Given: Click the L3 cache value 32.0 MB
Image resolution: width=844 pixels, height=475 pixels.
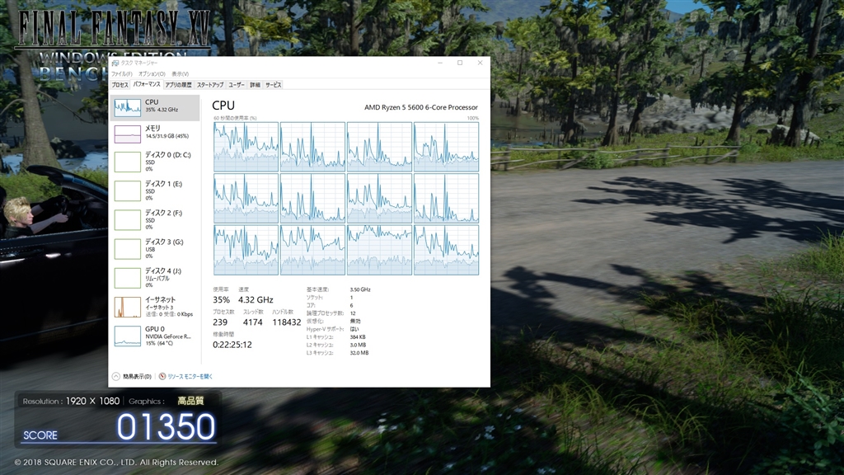Looking at the screenshot, I should (x=359, y=353).
